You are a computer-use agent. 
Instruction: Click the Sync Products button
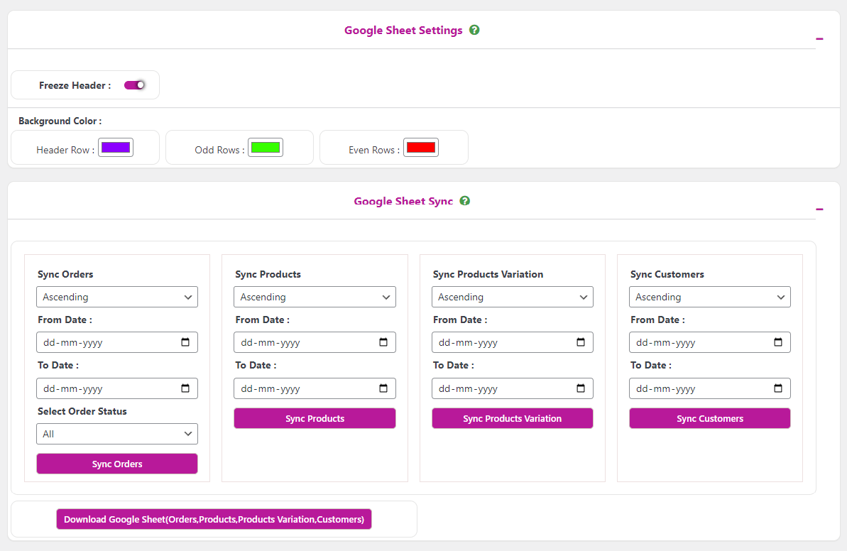click(315, 419)
